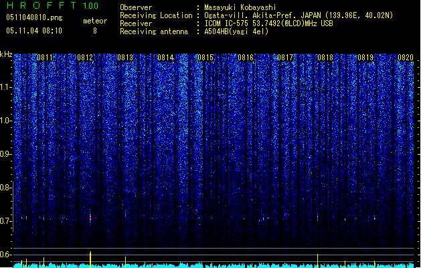The height and width of the screenshot is (268, 421).
Task: Click the red meteor echo after 0812
Action: tap(90, 217)
